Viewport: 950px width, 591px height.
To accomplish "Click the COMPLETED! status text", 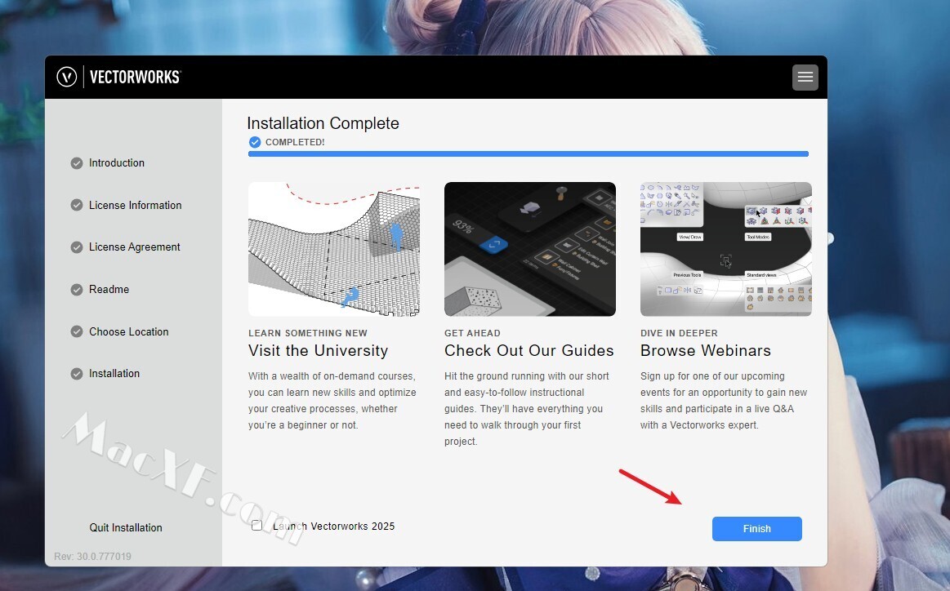I will click(x=295, y=142).
